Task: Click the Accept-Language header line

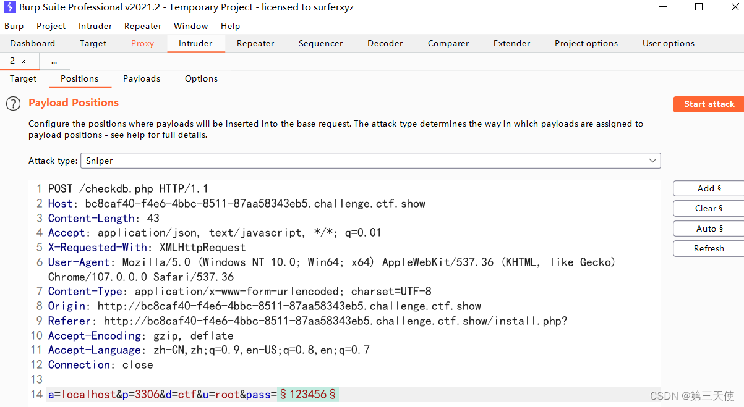Action: click(209, 350)
